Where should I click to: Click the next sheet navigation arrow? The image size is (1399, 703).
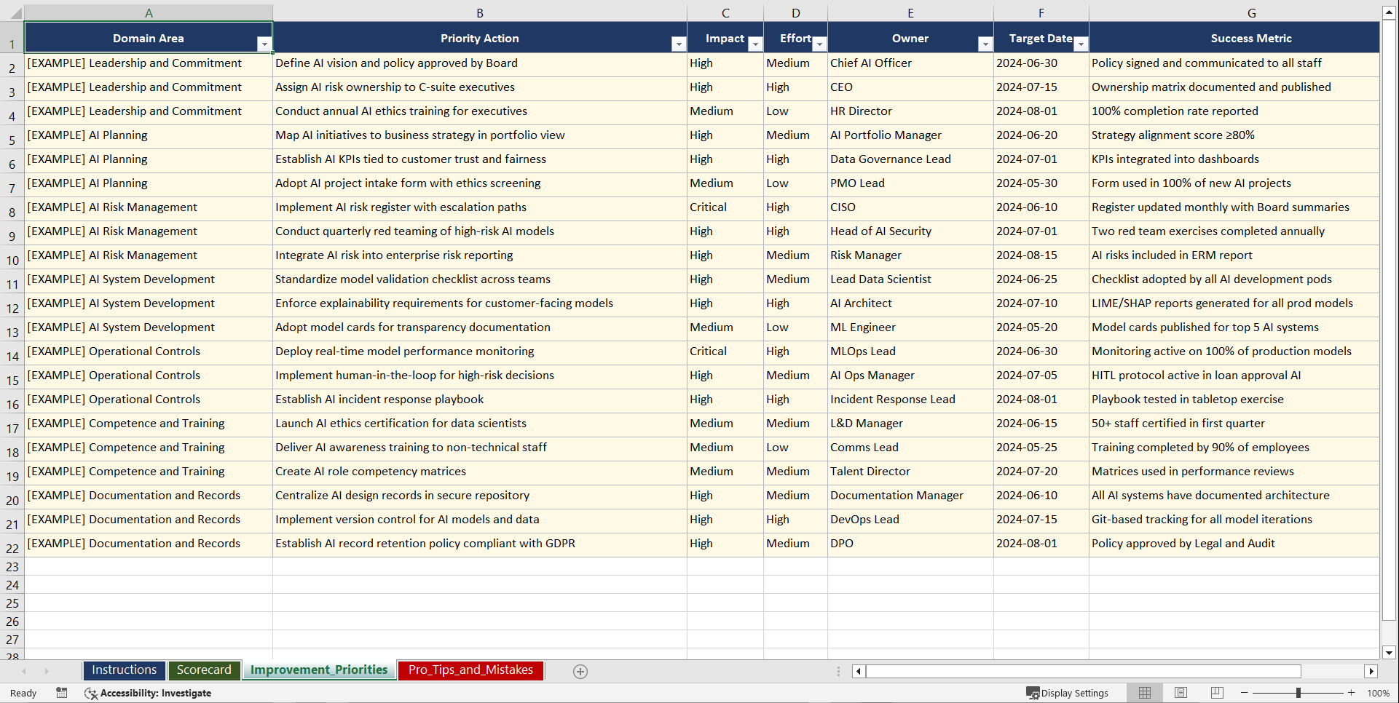[x=47, y=671]
